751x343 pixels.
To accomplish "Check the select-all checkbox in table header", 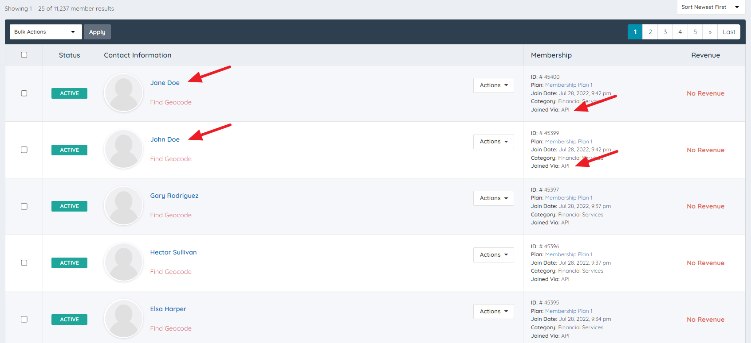I will [x=24, y=55].
